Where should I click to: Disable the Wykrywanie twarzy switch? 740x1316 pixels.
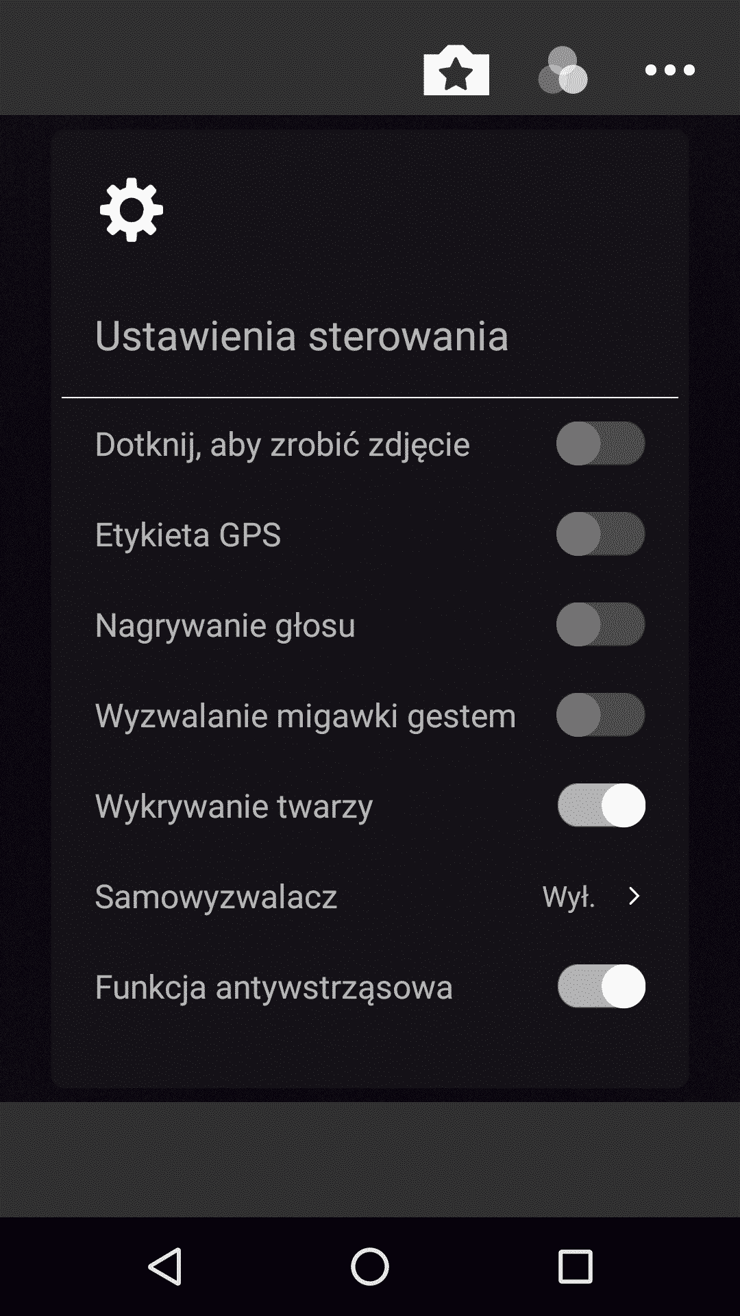tap(602, 805)
